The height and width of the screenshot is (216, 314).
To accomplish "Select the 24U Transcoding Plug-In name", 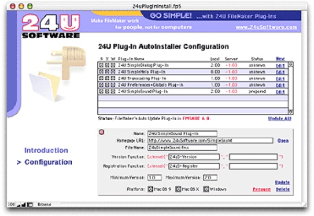I will click(142, 78).
